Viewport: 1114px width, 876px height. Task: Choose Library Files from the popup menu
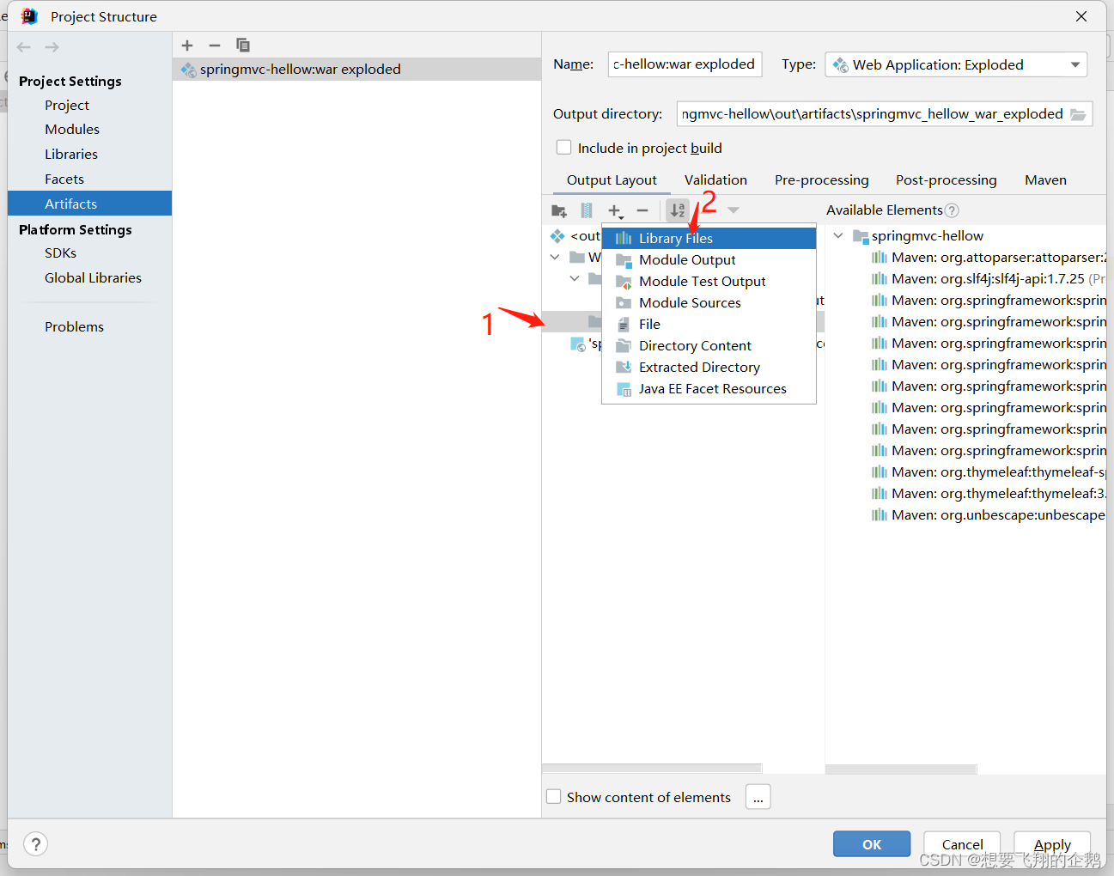pos(709,239)
